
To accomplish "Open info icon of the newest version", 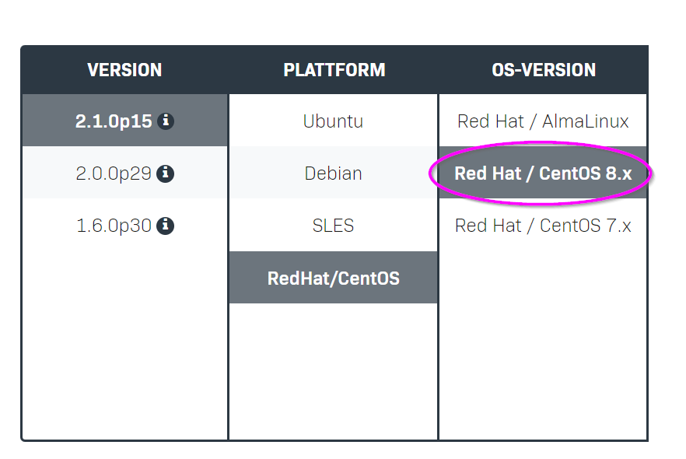I will click(166, 121).
